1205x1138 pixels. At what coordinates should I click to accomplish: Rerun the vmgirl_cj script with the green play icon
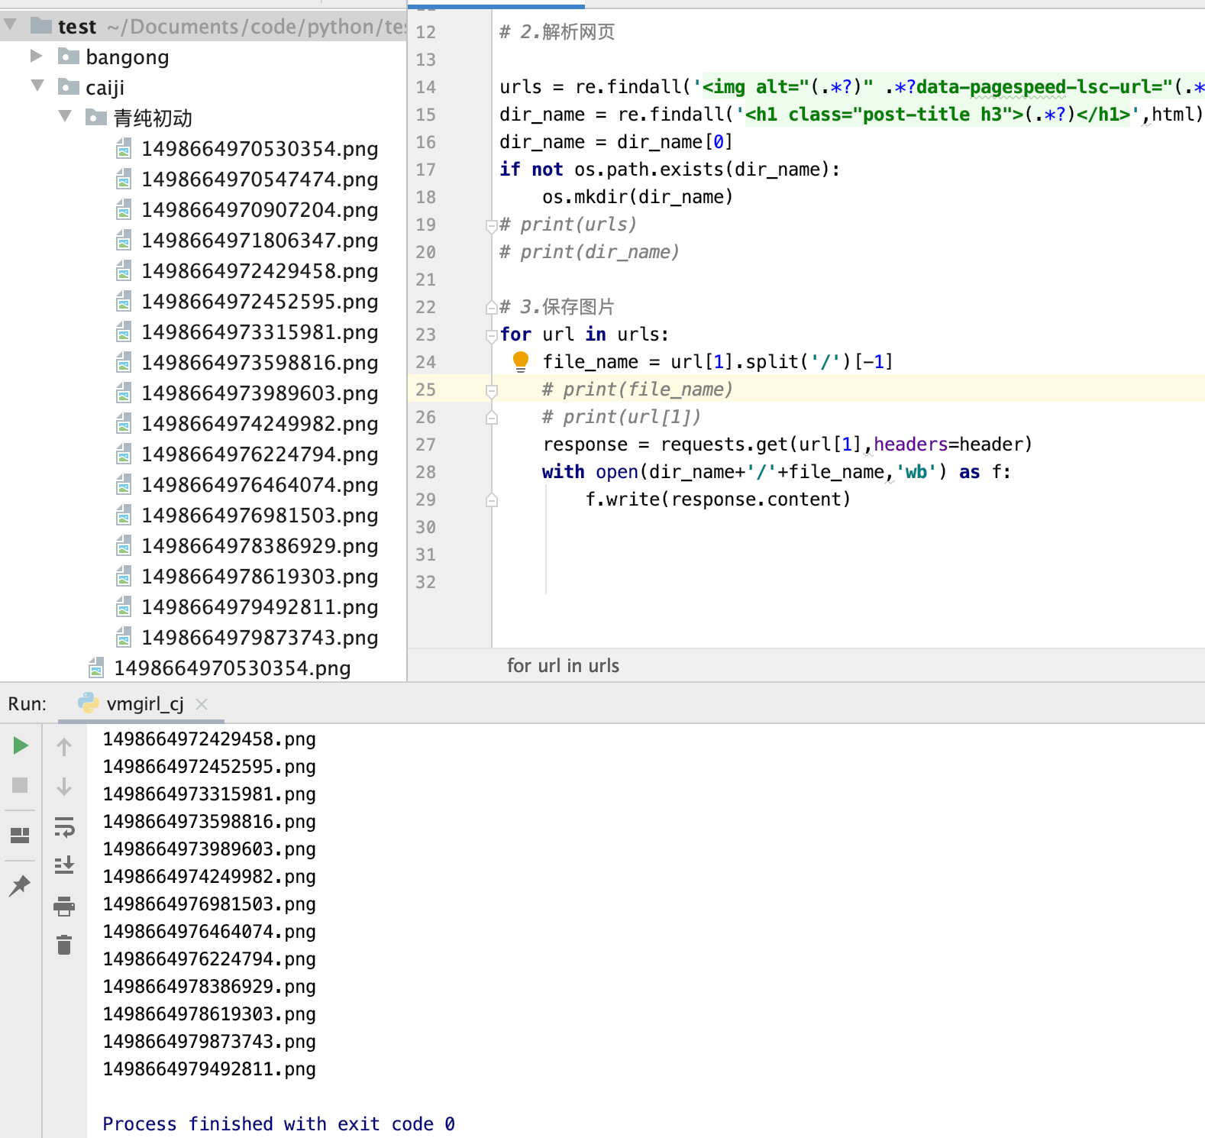tap(21, 745)
